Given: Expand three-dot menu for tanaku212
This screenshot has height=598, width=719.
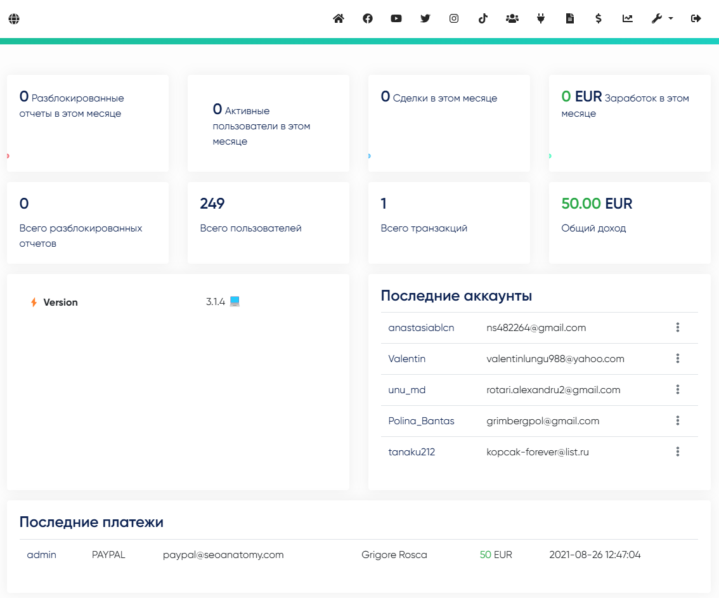Looking at the screenshot, I should 678,452.
